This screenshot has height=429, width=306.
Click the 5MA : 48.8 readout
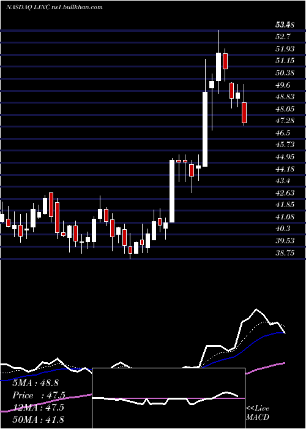click(x=35, y=383)
